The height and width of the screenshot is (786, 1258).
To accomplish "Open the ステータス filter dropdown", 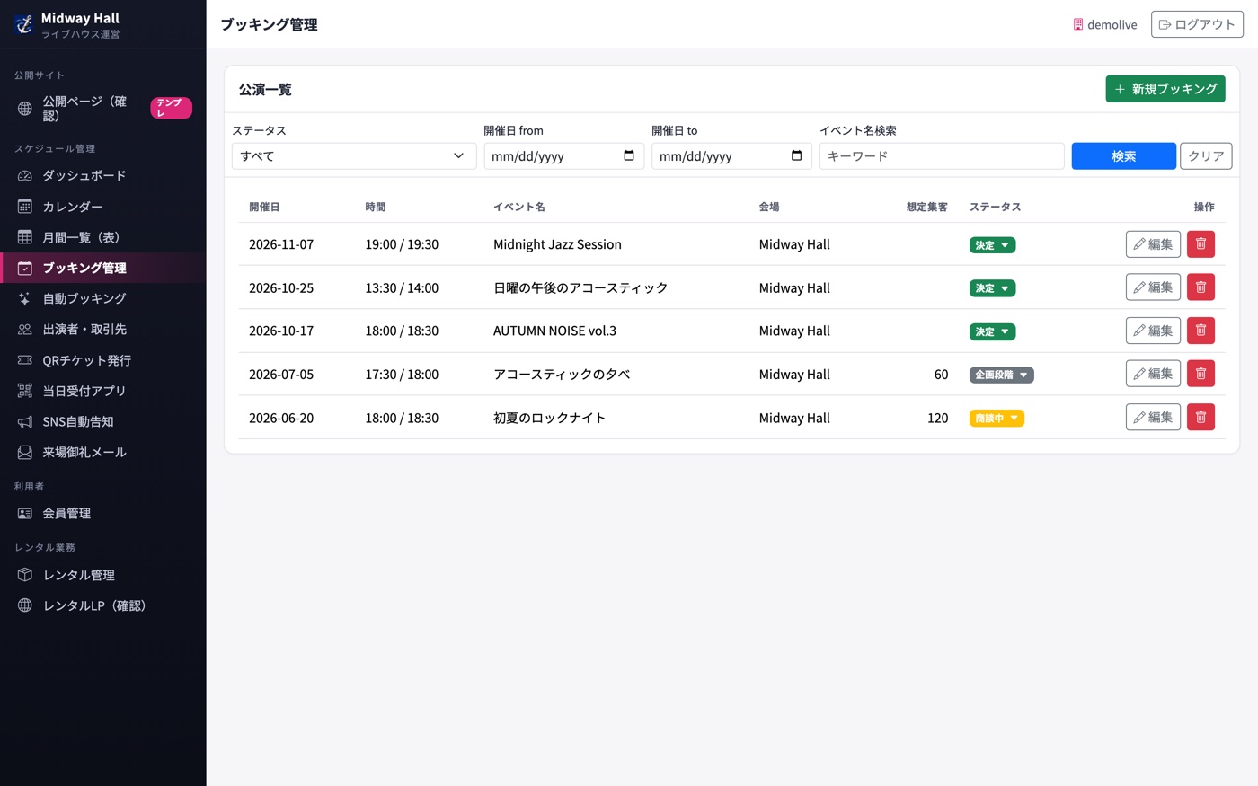I will [x=354, y=155].
